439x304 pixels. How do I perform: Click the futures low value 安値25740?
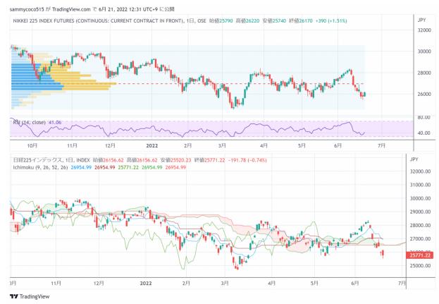tap(274, 20)
